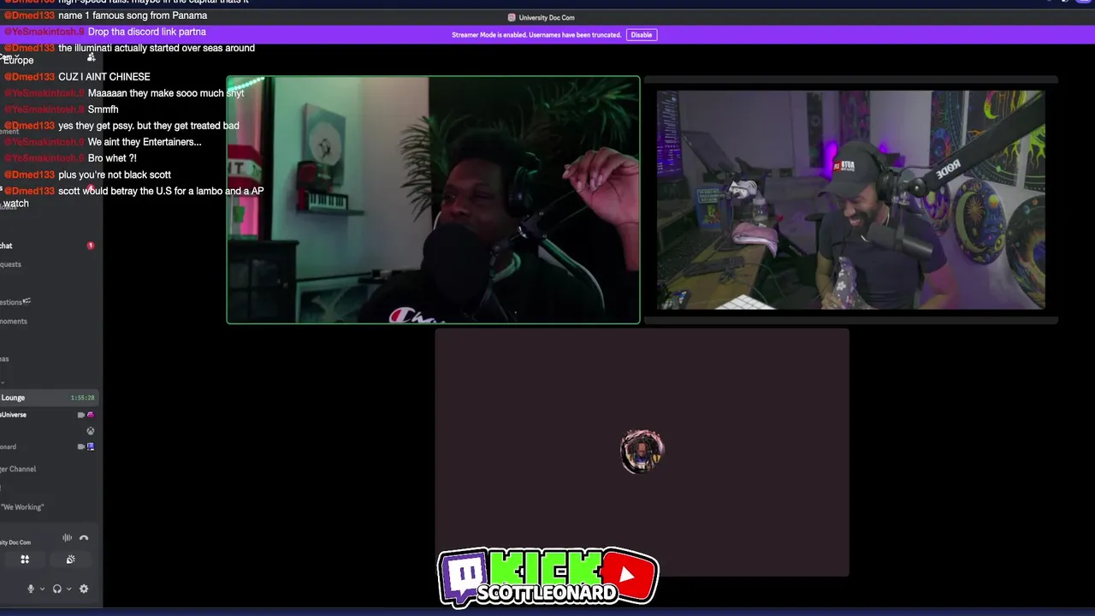
Task: Open the Channel entry below the Leonard user row
Action: tap(18, 469)
